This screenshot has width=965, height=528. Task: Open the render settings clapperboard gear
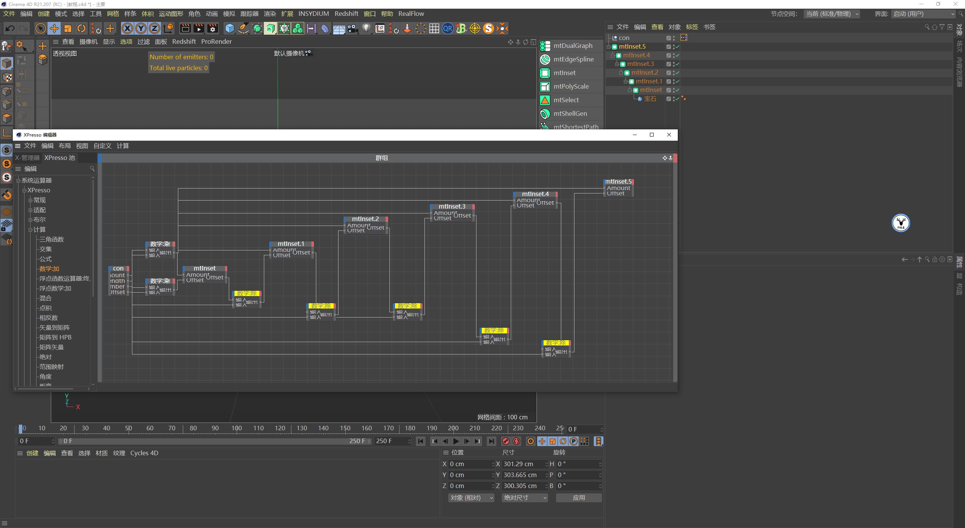pos(213,28)
